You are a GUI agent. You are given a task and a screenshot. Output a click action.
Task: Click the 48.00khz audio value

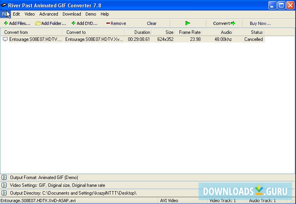223,39
